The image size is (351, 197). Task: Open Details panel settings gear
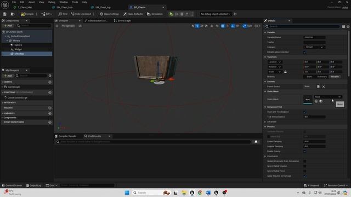coord(348,27)
